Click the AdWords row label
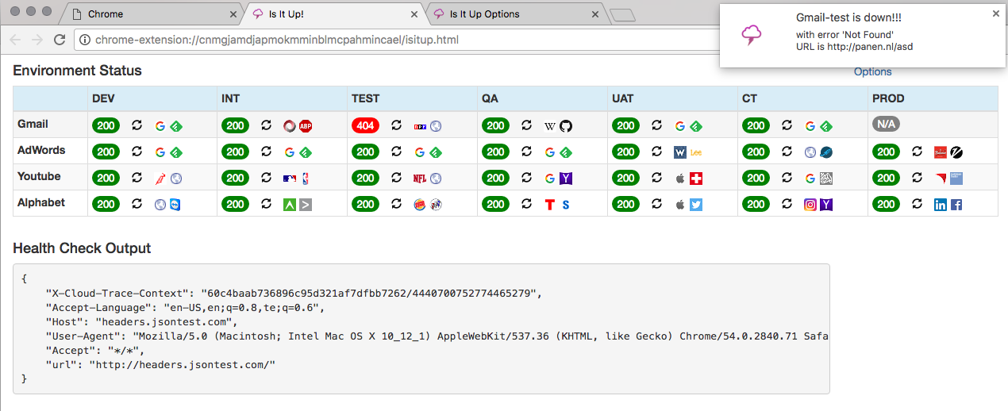The width and height of the screenshot is (1008, 411). (x=41, y=150)
